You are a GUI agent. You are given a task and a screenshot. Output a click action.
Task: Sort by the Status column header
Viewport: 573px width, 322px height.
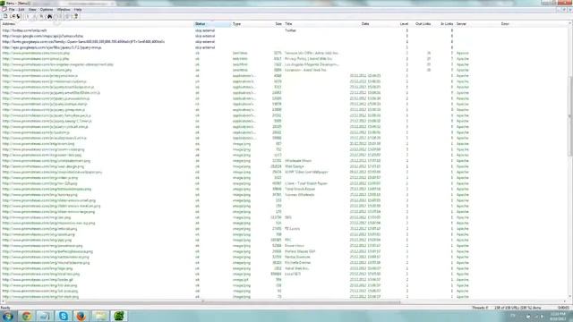click(x=212, y=24)
